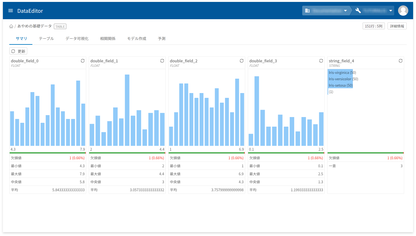
Task: Select the Iris-virginica (50) bar
Action: tap(340, 73)
